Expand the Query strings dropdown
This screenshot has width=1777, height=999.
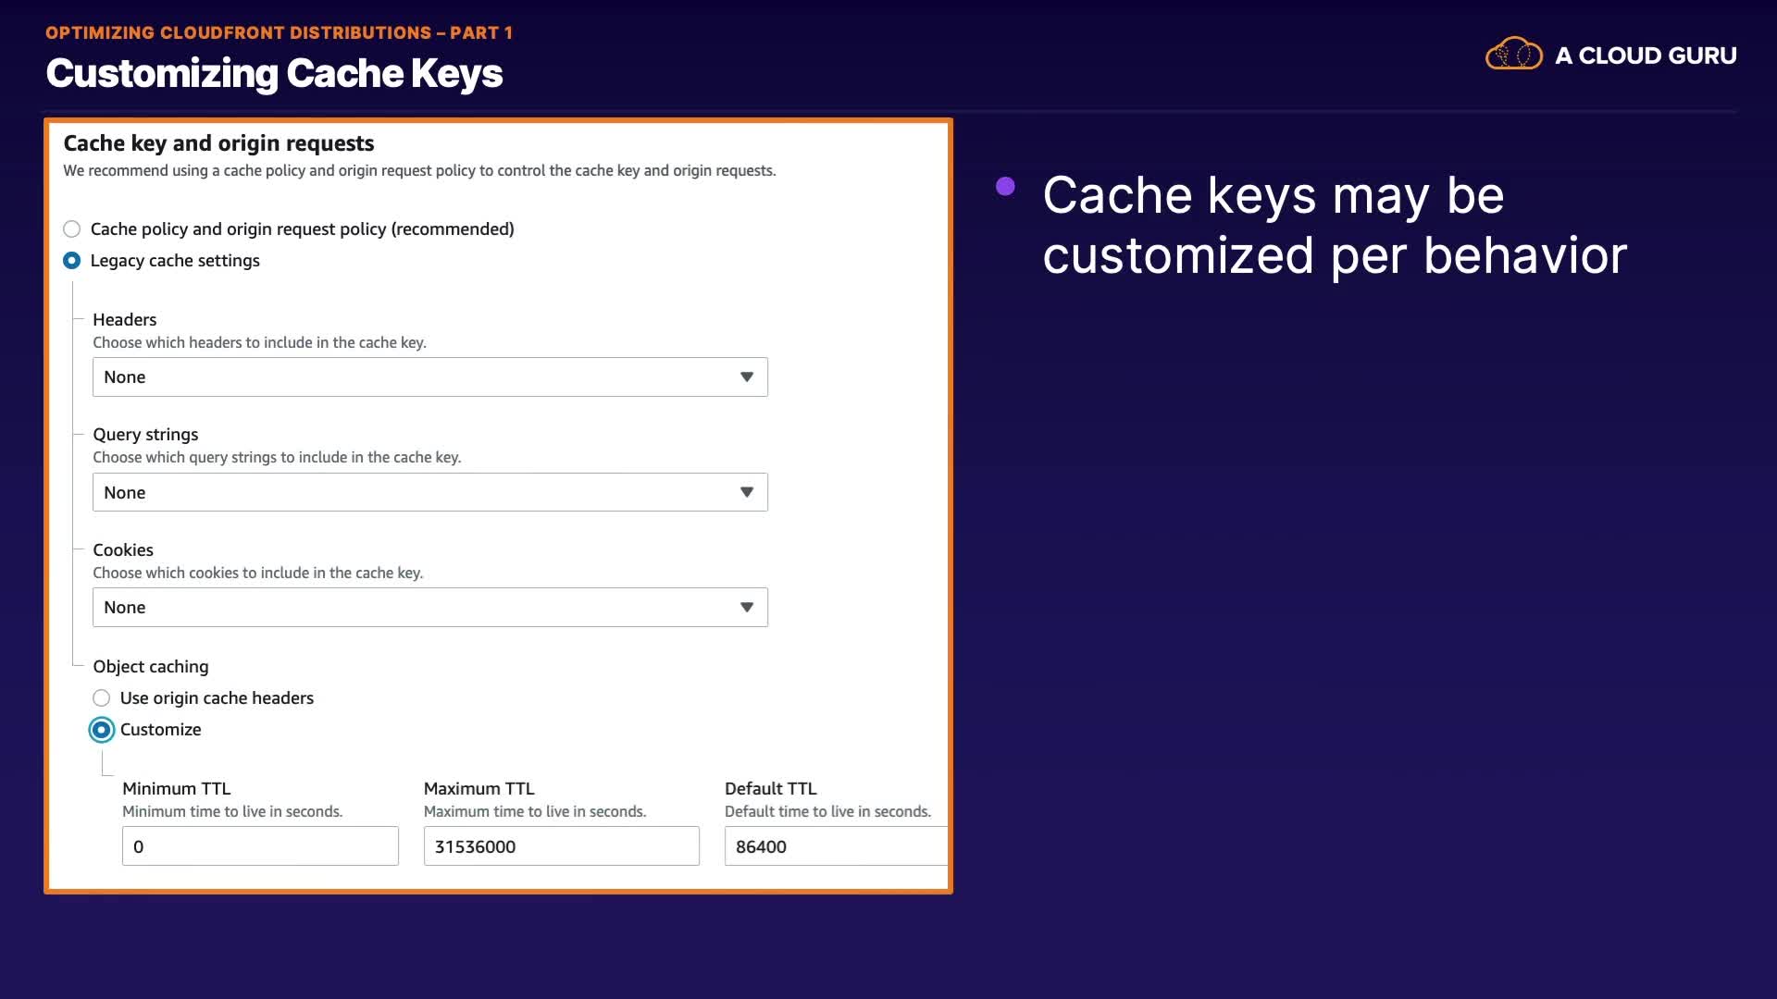(x=429, y=492)
